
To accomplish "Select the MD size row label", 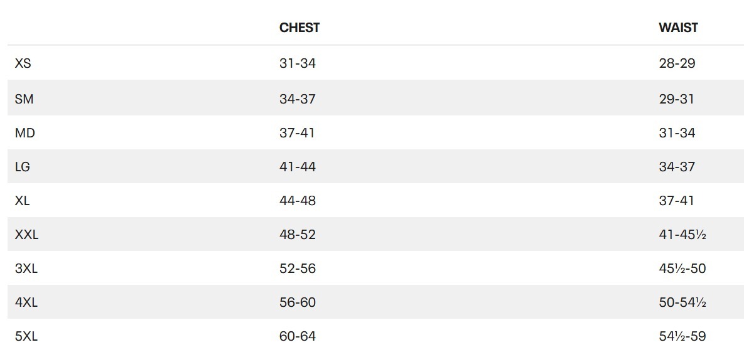I will pos(25,133).
